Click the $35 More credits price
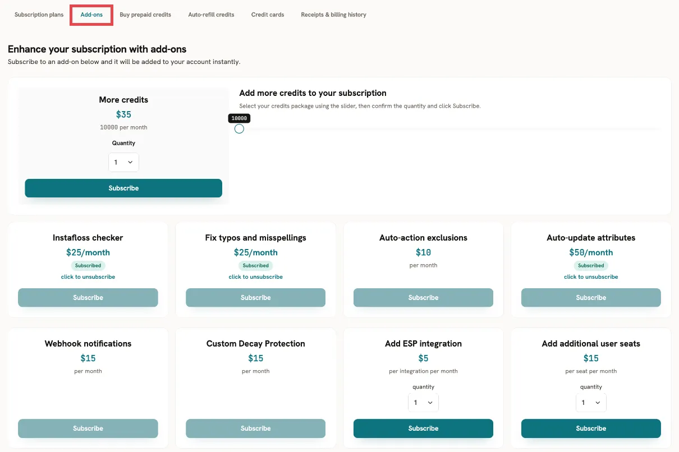The image size is (679, 452). pos(123,114)
